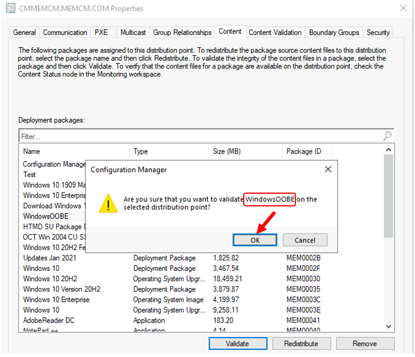Select the Content tab

[230, 32]
